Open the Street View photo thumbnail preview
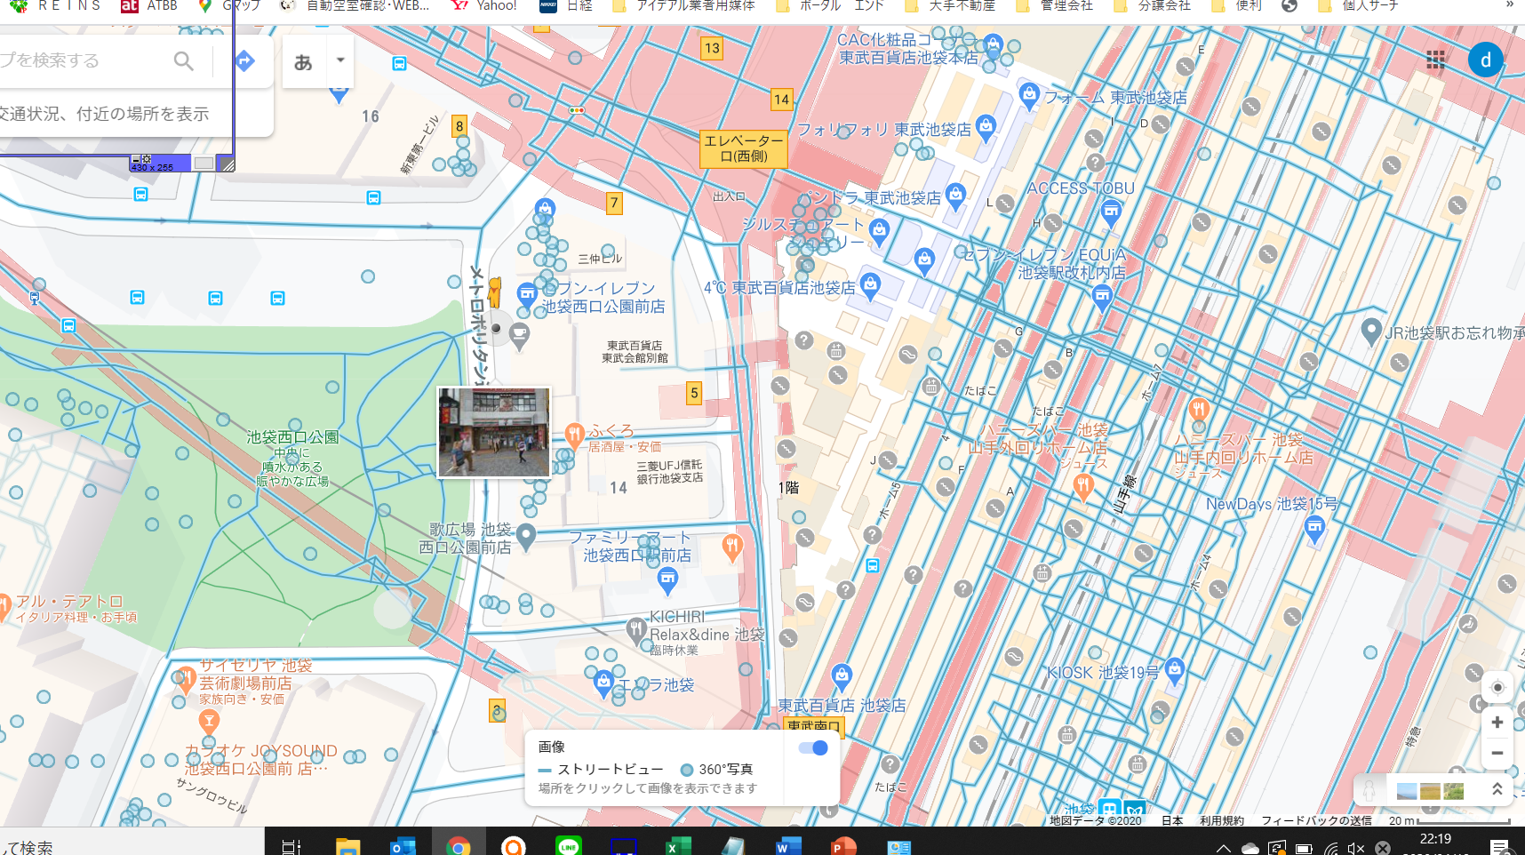 494,432
